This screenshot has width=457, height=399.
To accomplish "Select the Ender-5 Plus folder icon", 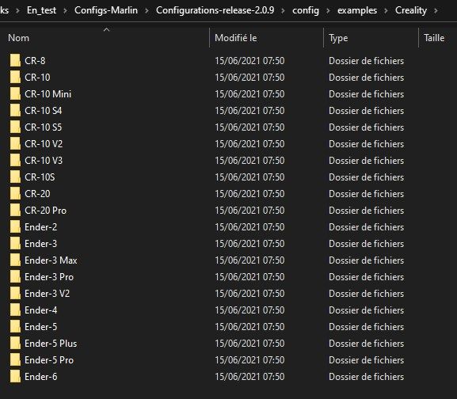I will pyautogui.click(x=15, y=343).
